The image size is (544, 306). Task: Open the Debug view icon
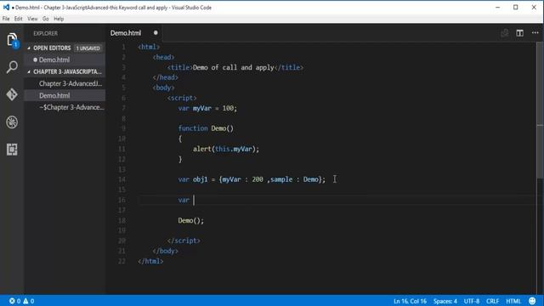coord(12,122)
